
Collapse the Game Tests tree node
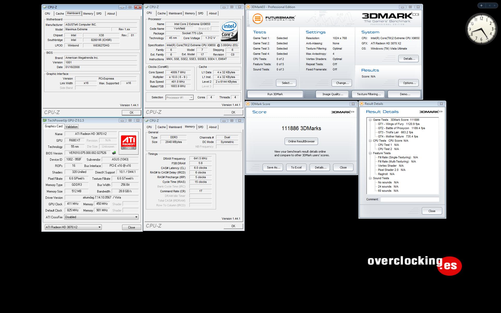tap(370, 120)
